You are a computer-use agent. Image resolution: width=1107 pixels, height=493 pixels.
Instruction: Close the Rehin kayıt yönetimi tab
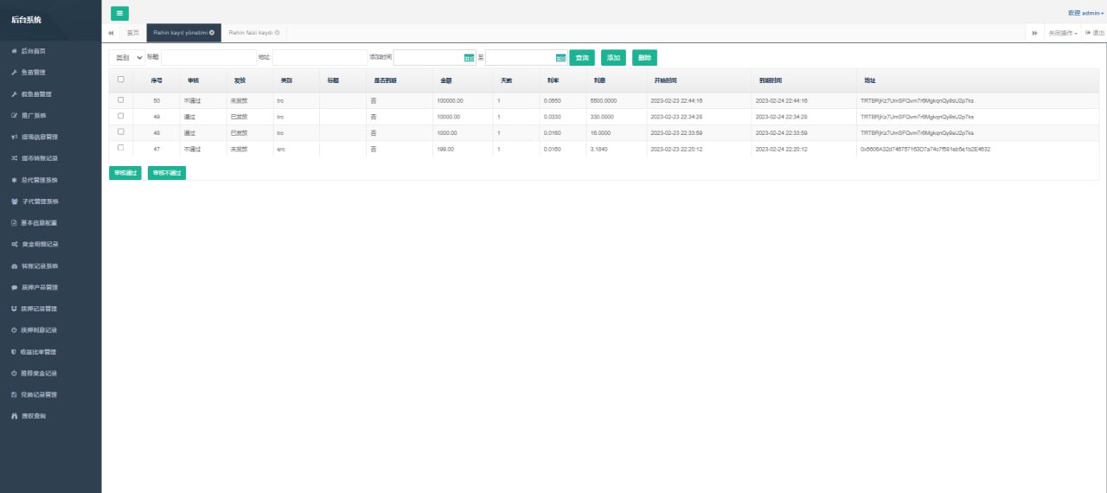(x=212, y=33)
